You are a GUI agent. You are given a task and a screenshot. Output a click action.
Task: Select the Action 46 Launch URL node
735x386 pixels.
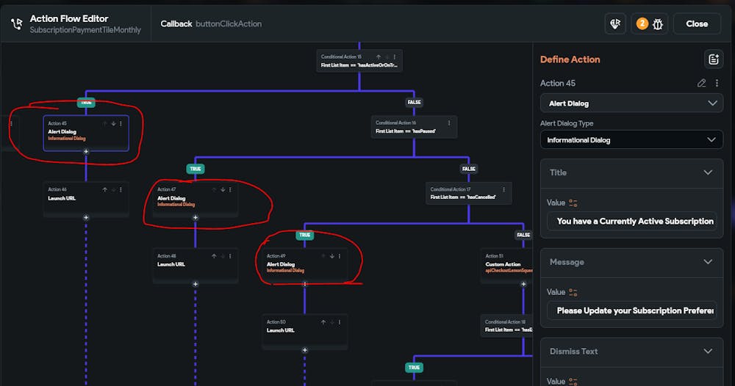tap(86, 200)
